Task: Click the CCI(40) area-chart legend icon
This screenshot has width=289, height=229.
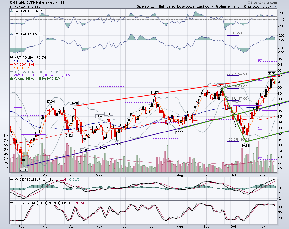Action: [x=12, y=34]
